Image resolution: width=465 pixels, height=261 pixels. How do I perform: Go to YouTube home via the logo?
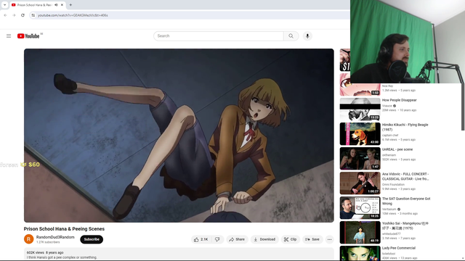point(28,36)
